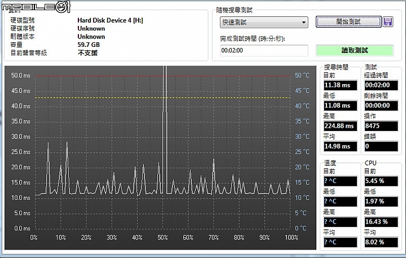
Task: Click the 16.43 % highest CPU value
Action: tap(381, 222)
